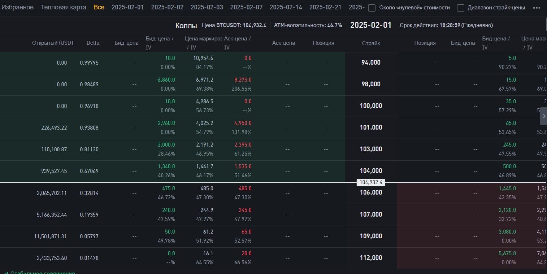Click mark price 10,954.6

203,58
